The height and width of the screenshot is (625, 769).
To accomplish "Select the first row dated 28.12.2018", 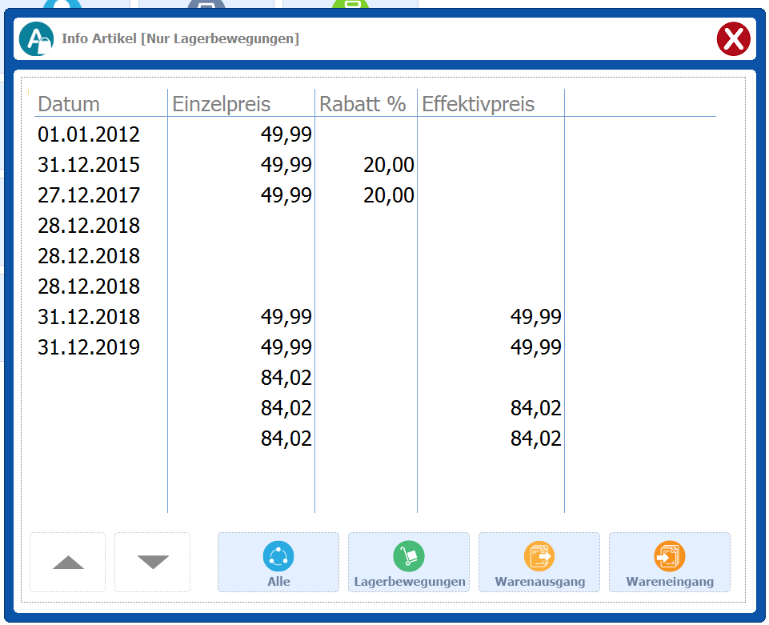I will [x=89, y=226].
